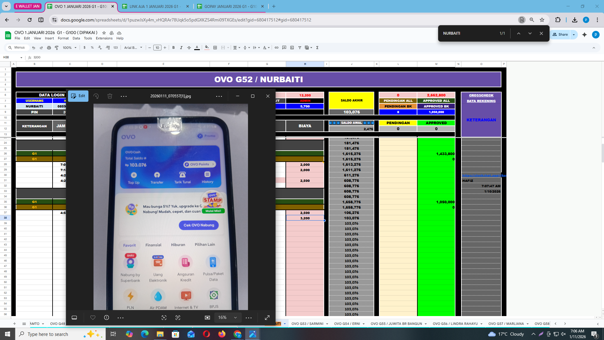Expand OVO G56 / LINDRA RAHAYU tab menu
Image resolution: width=604 pixels, height=340 pixels.
(481, 324)
